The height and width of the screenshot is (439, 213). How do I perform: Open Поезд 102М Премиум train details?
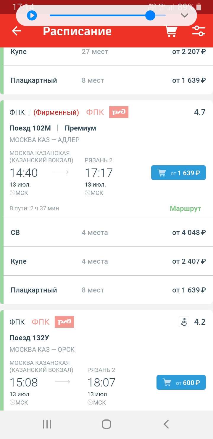click(53, 128)
